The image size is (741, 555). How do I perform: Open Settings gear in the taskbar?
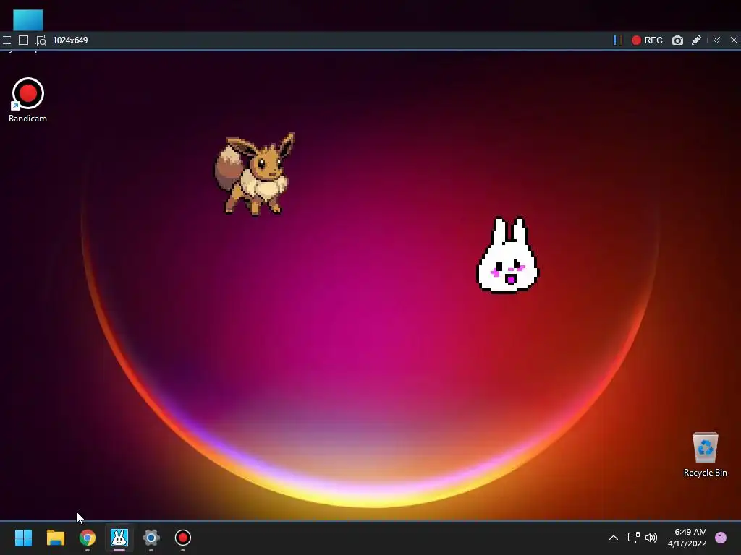(x=151, y=538)
